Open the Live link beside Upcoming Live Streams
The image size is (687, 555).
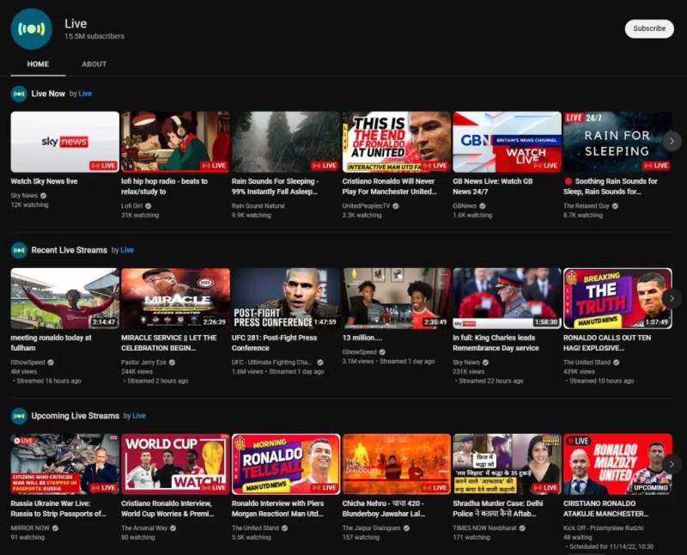(x=139, y=416)
